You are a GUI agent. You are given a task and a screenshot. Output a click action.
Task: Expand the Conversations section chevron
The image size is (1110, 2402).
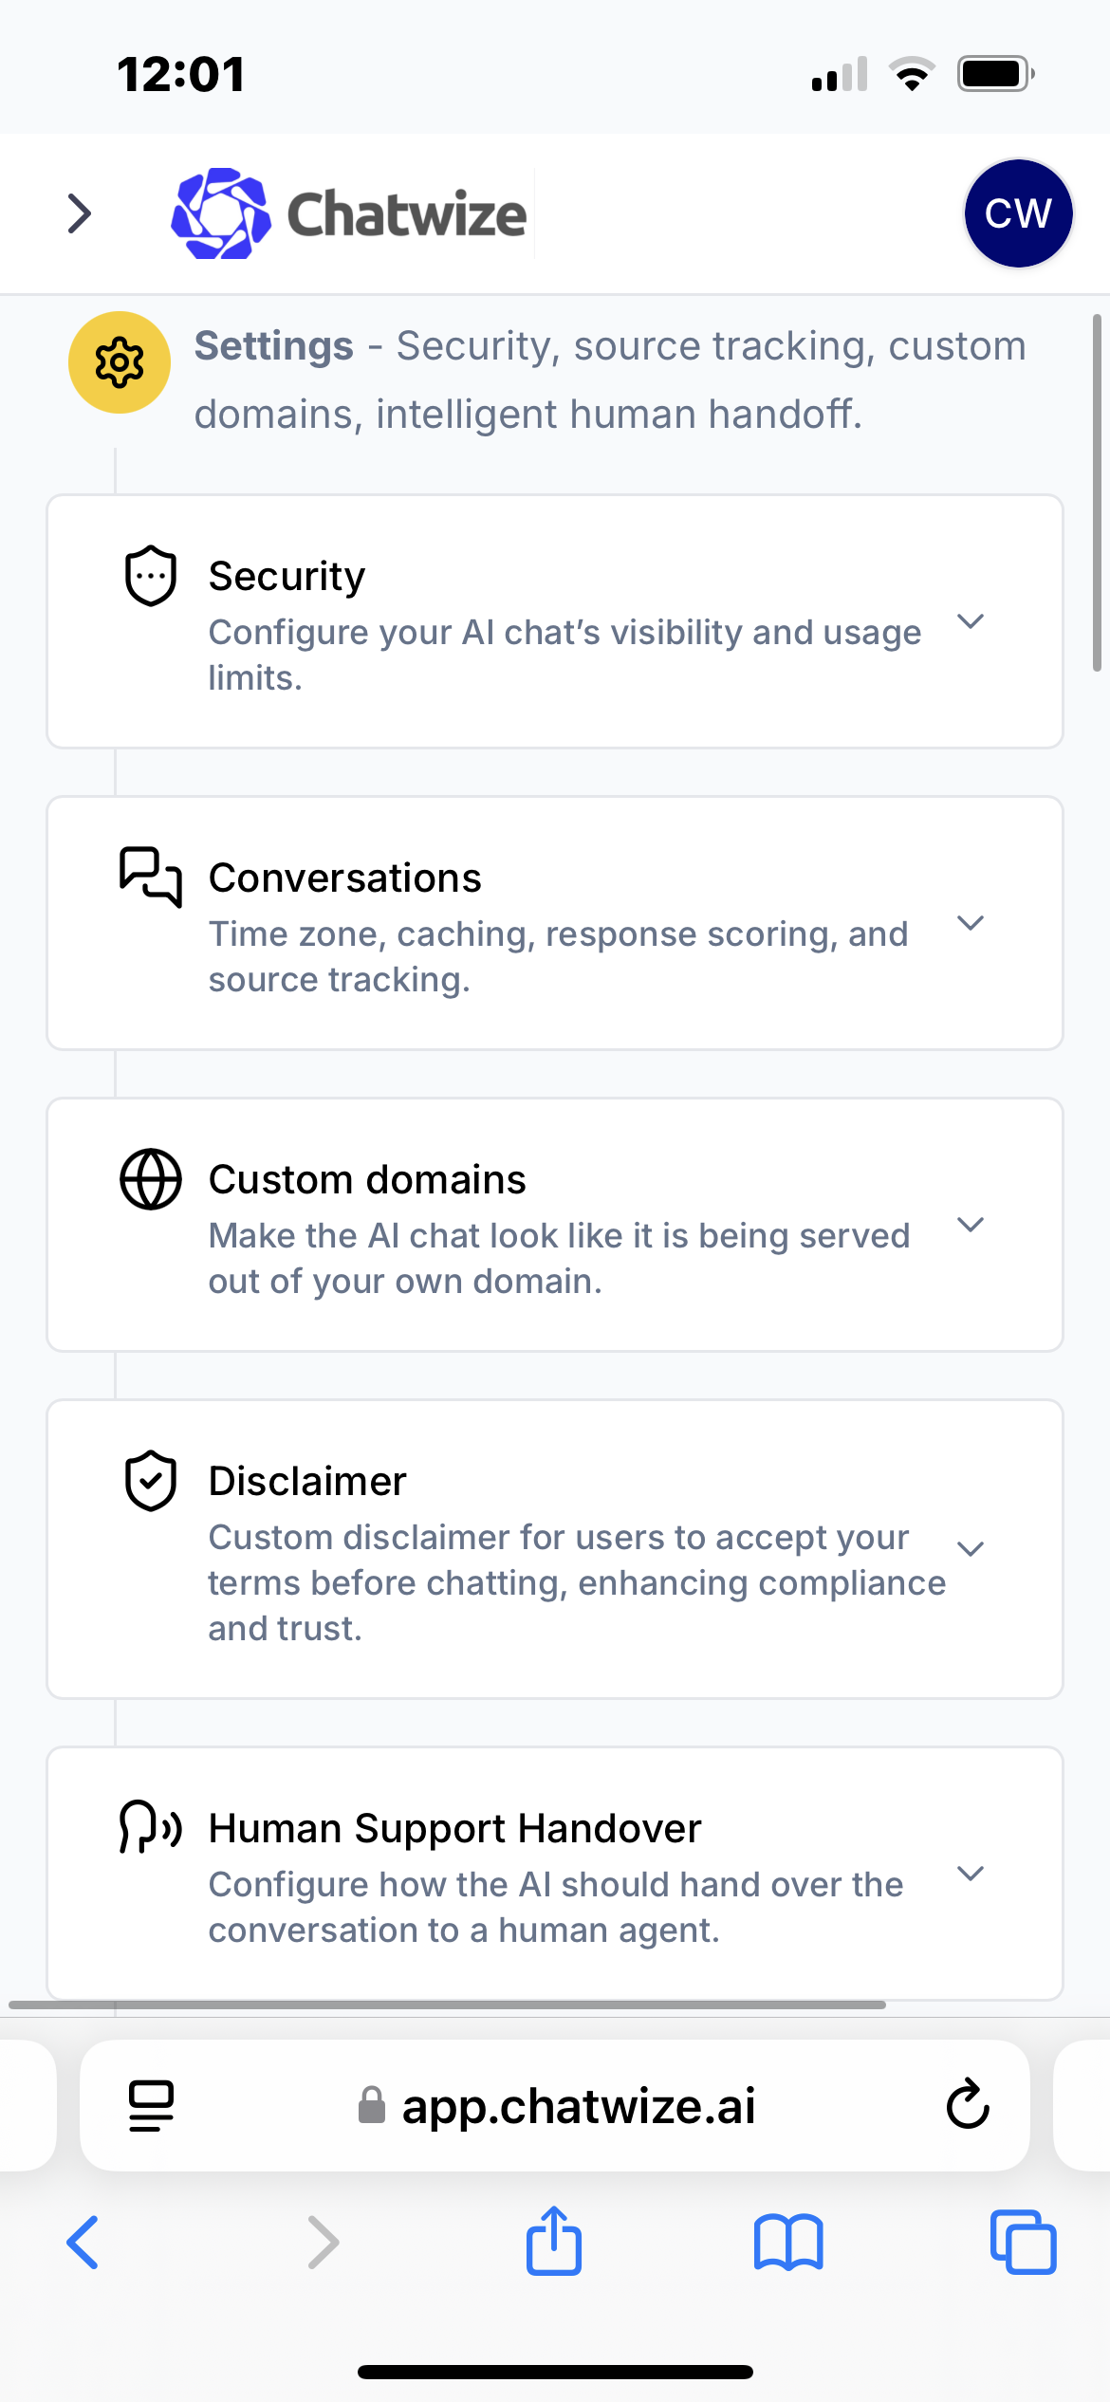pyautogui.click(x=971, y=923)
